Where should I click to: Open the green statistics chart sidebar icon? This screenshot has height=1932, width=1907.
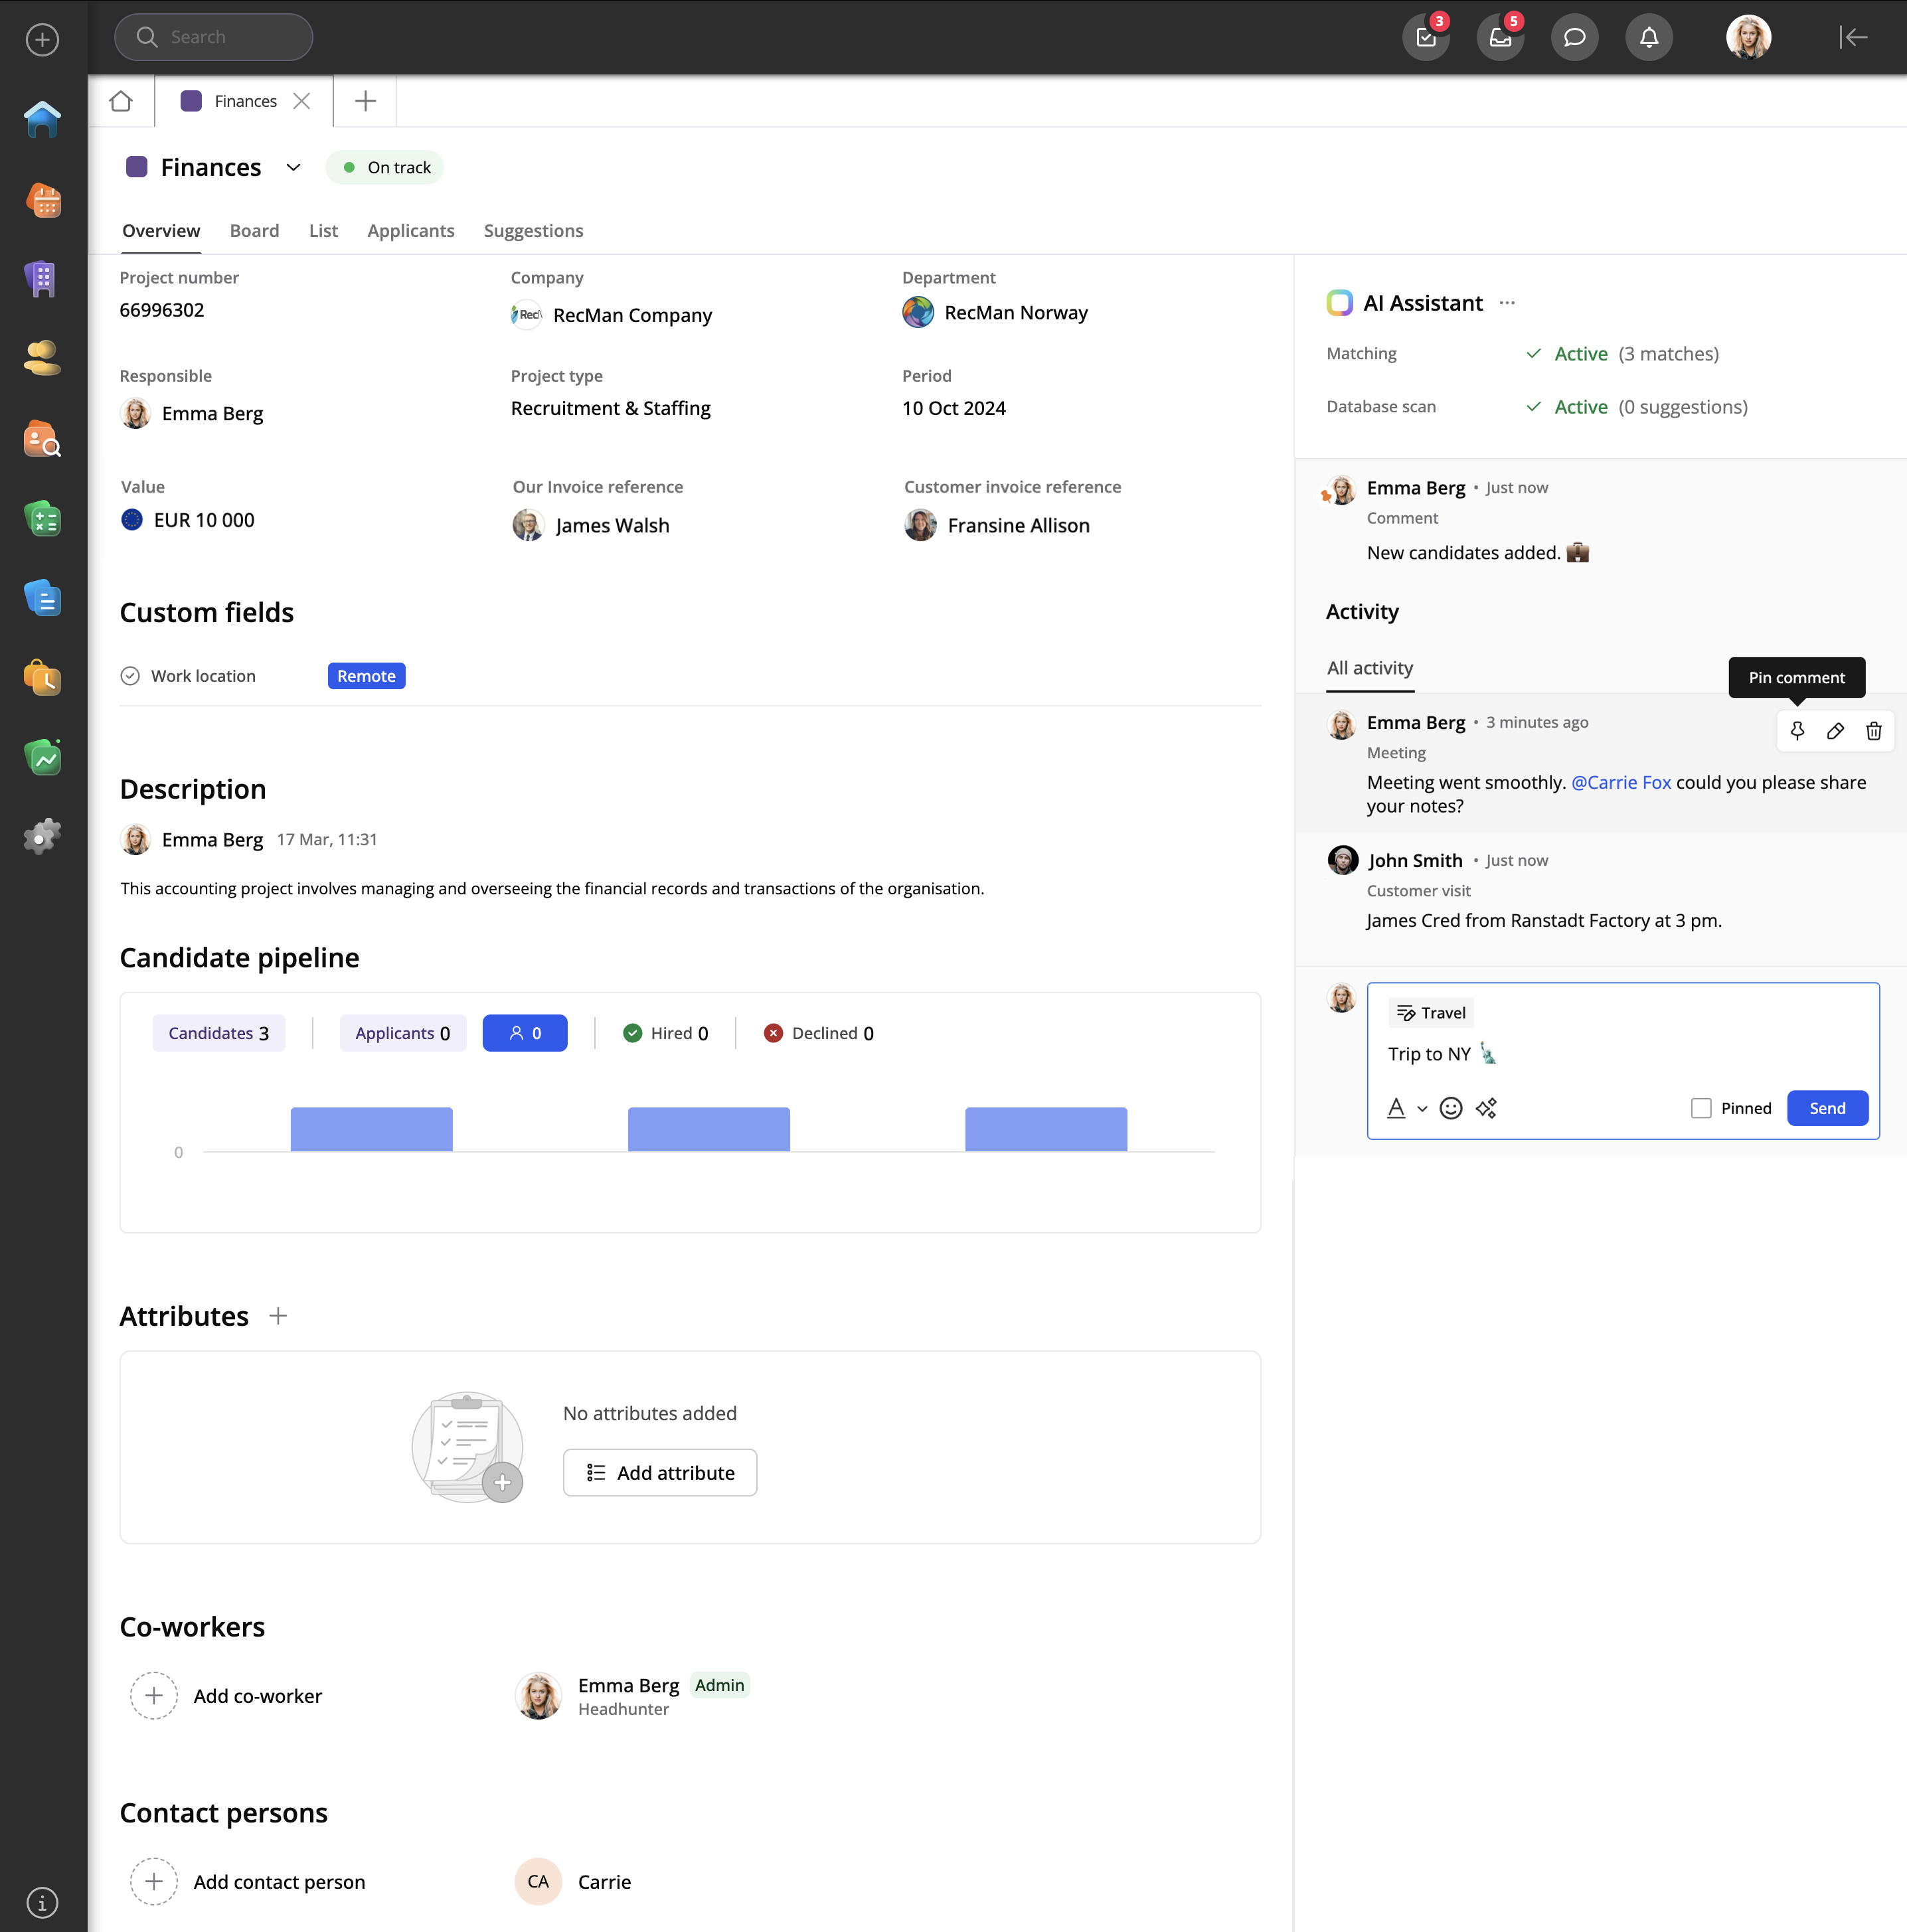pyautogui.click(x=42, y=757)
